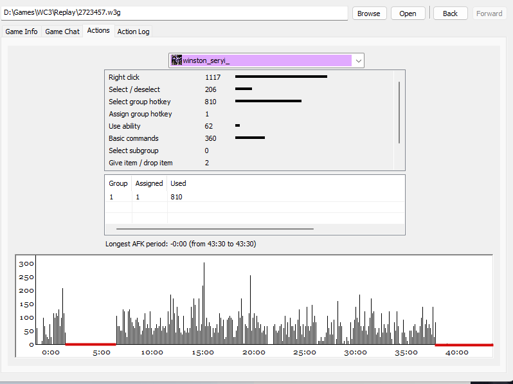Viewport: 513px width, 384px height.
Task: Sort by the Used column header
Action: (x=178, y=183)
